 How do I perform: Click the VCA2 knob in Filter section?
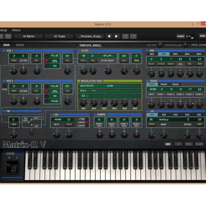137,71
